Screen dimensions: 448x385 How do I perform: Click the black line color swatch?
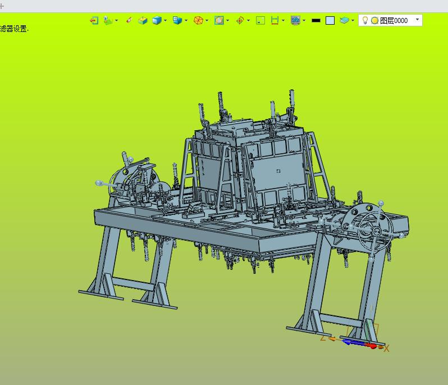316,20
